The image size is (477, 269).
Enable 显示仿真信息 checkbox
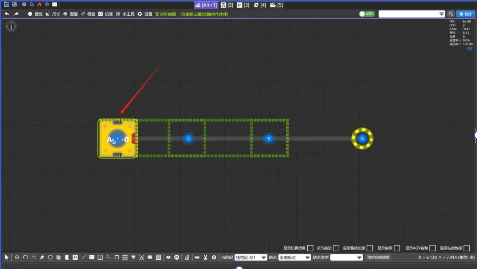pos(310,248)
